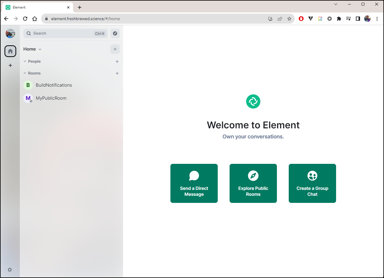384x278 pixels.
Task: Collapse the People section
Action: tap(32, 62)
